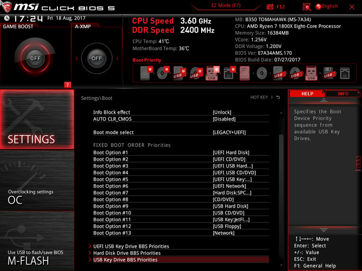The image size is (362, 271).
Task: Select the UEFI CD/DVD boot priority icon
Action: [163, 73]
